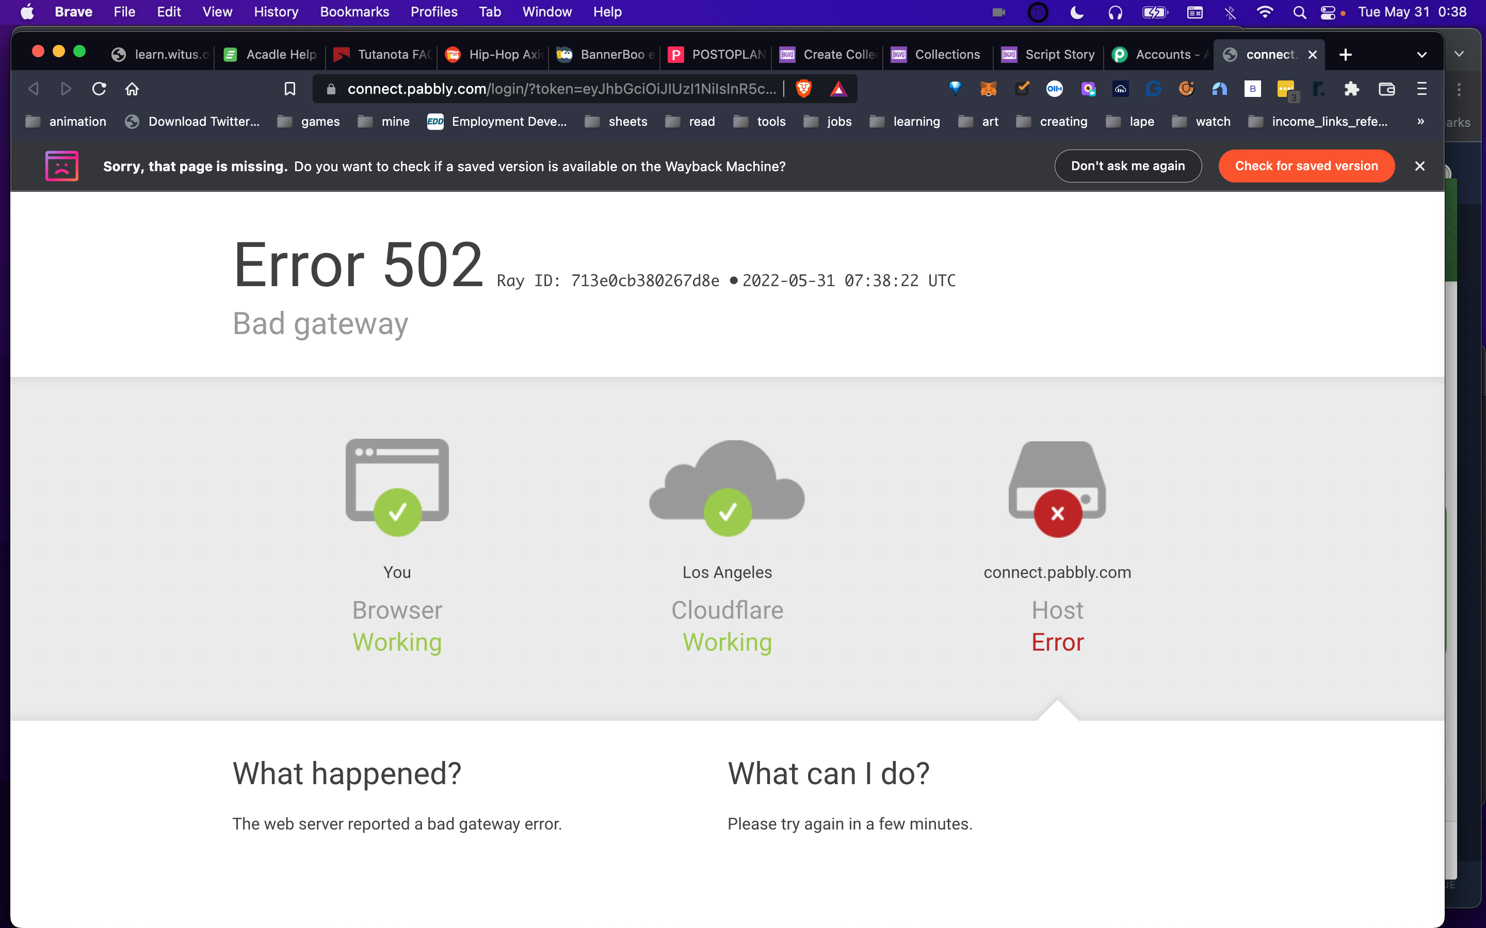Click the 'Please try again' text

click(x=850, y=824)
